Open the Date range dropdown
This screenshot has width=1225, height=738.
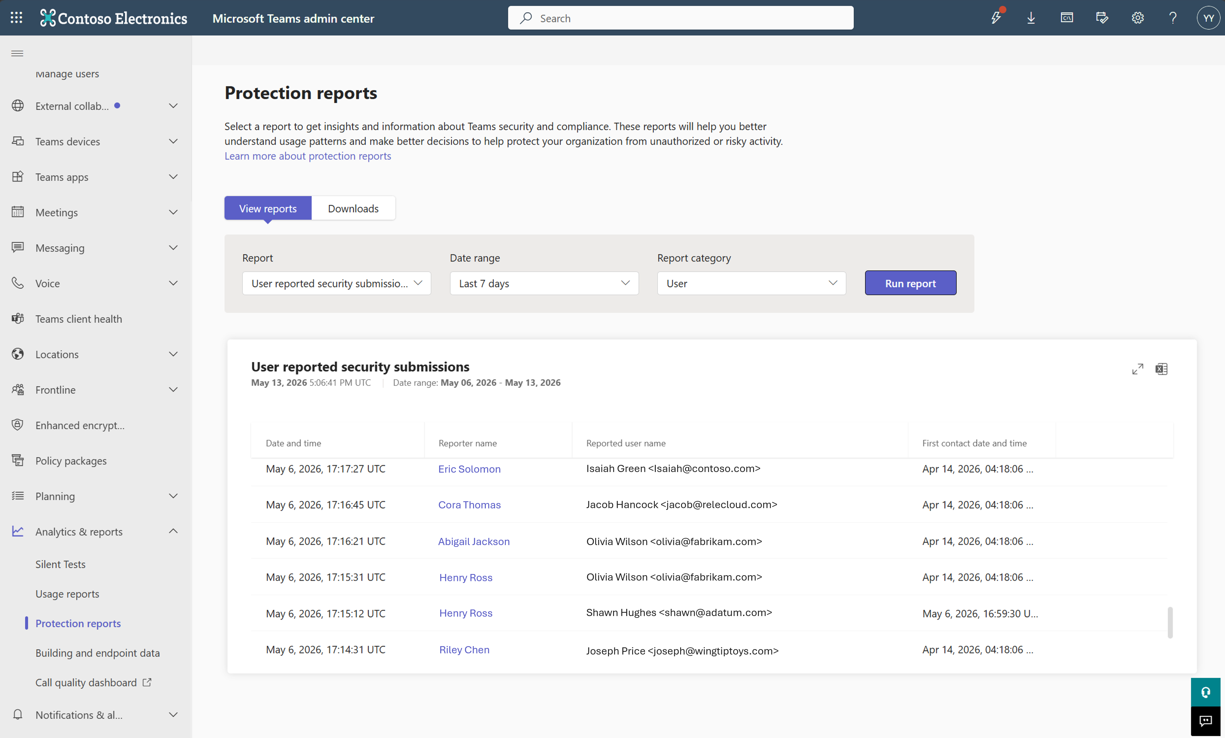pos(544,284)
